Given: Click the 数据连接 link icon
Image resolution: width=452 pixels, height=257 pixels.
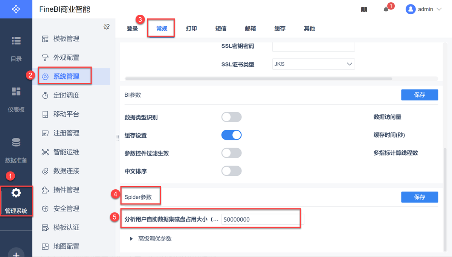Looking at the screenshot, I should point(45,171).
